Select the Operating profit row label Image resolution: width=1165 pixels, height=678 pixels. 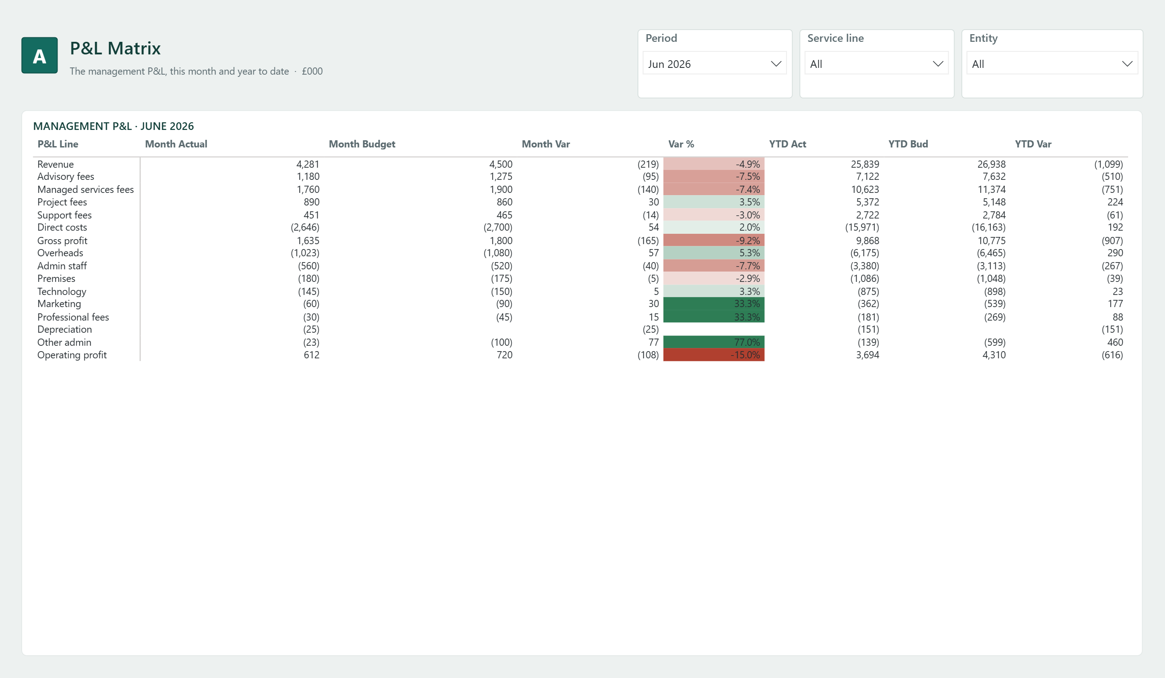(x=72, y=355)
